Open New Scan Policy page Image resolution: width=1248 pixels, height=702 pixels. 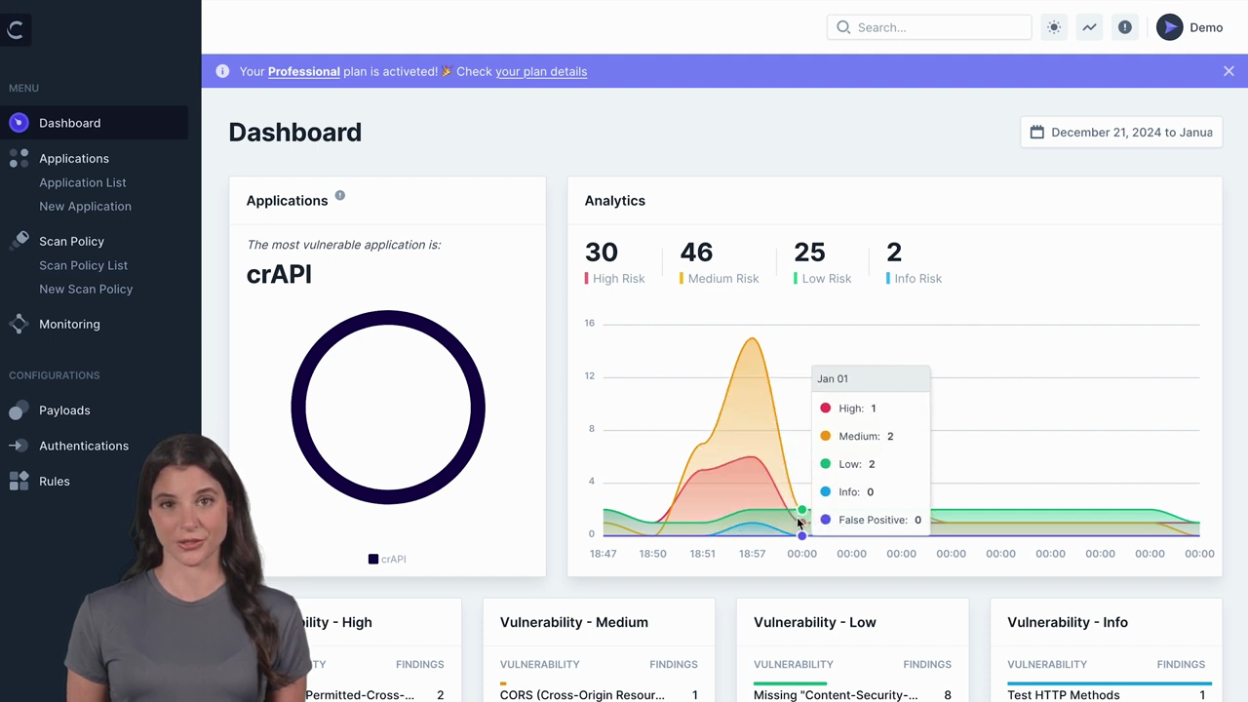tap(86, 289)
